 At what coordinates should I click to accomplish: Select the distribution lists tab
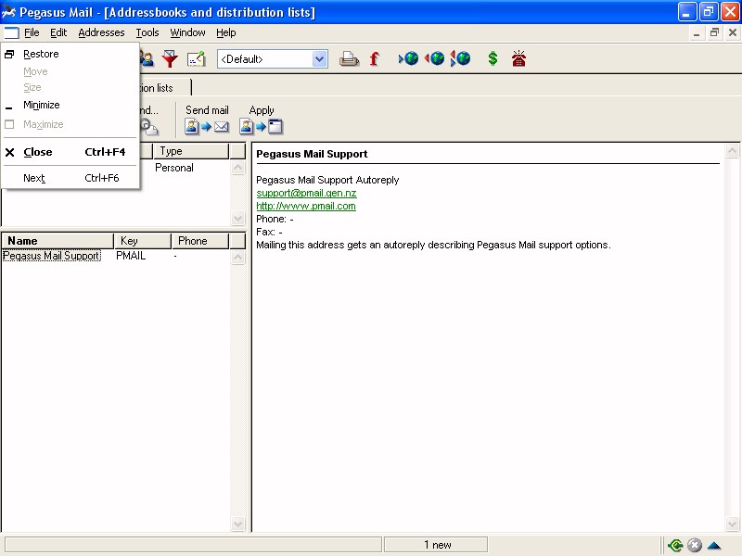pyautogui.click(x=165, y=88)
